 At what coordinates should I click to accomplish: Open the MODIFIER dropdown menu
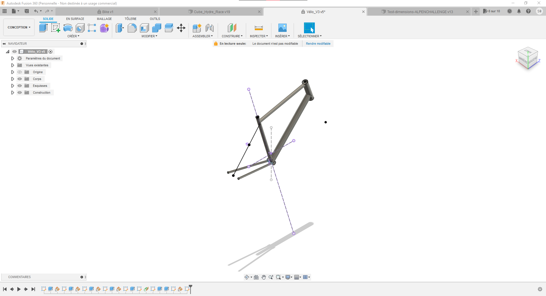tap(149, 36)
